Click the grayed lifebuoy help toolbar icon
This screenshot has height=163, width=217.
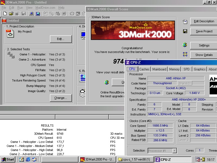click(x=72, y=14)
